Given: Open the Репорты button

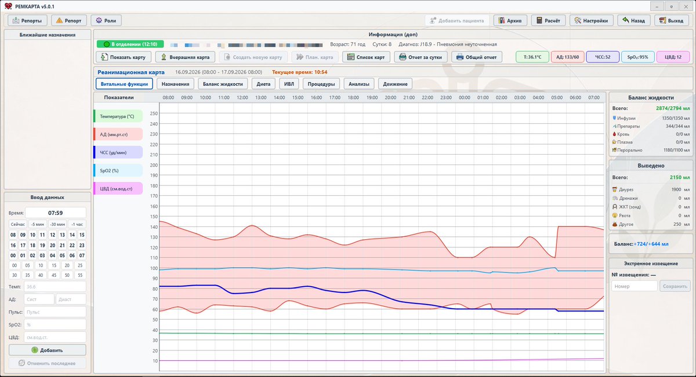Looking at the screenshot, I should (x=27, y=20).
